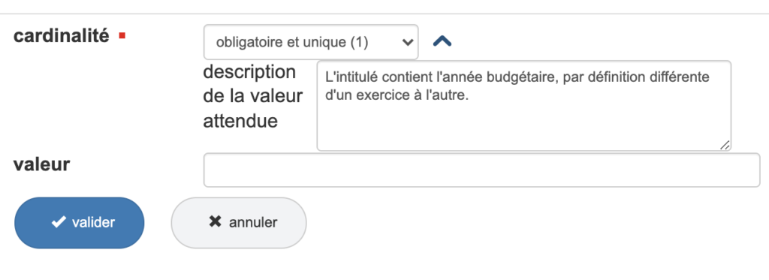Viewport: 769px width, 280px height.
Task: Collapse the description using the blue chevron
Action: (442, 42)
